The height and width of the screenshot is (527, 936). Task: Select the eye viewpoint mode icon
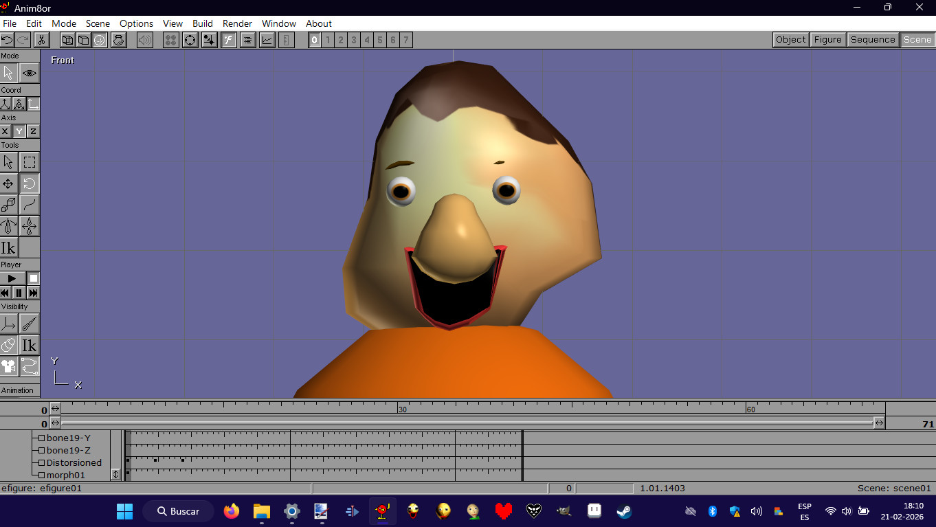(x=30, y=72)
